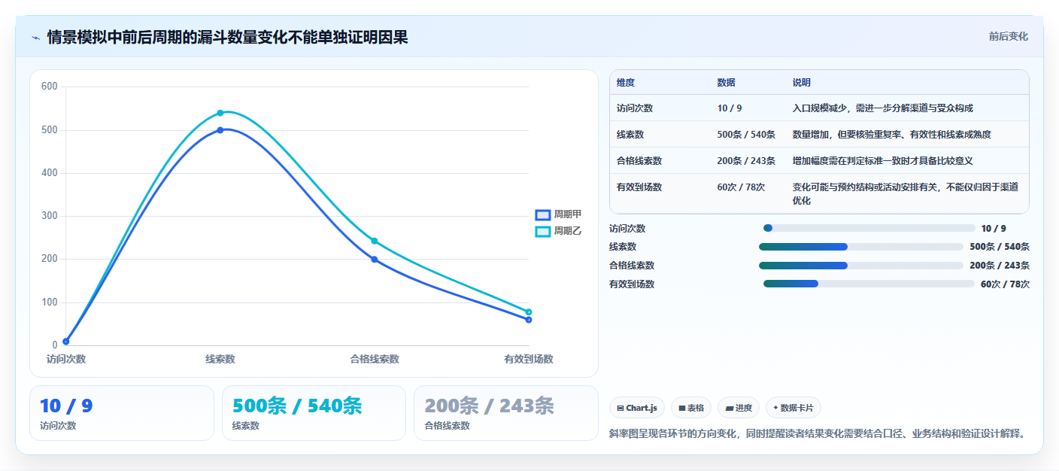Click the 数据卡片 tag chip
This screenshot has width=1059, height=471.
793,408
